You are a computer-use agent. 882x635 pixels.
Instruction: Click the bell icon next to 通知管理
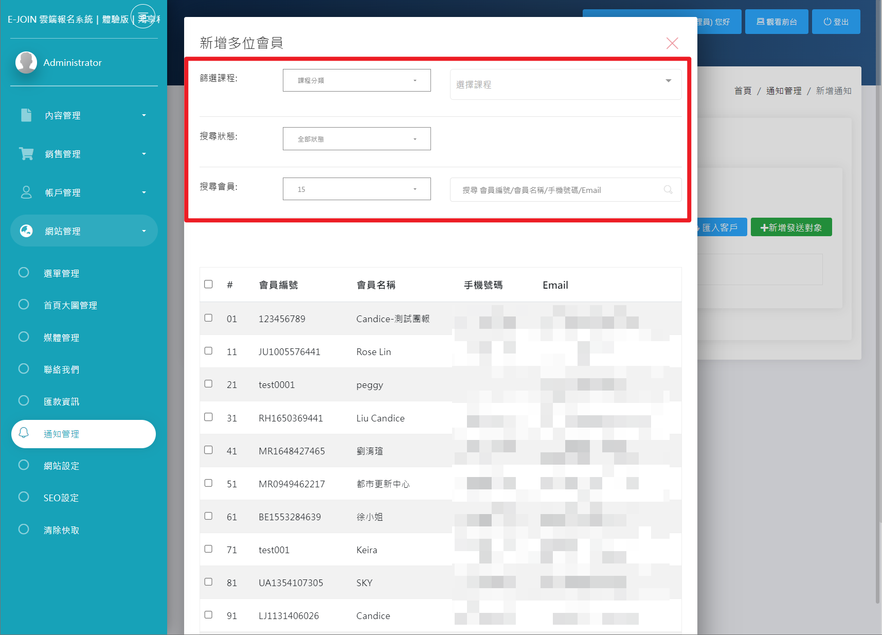[x=24, y=433]
